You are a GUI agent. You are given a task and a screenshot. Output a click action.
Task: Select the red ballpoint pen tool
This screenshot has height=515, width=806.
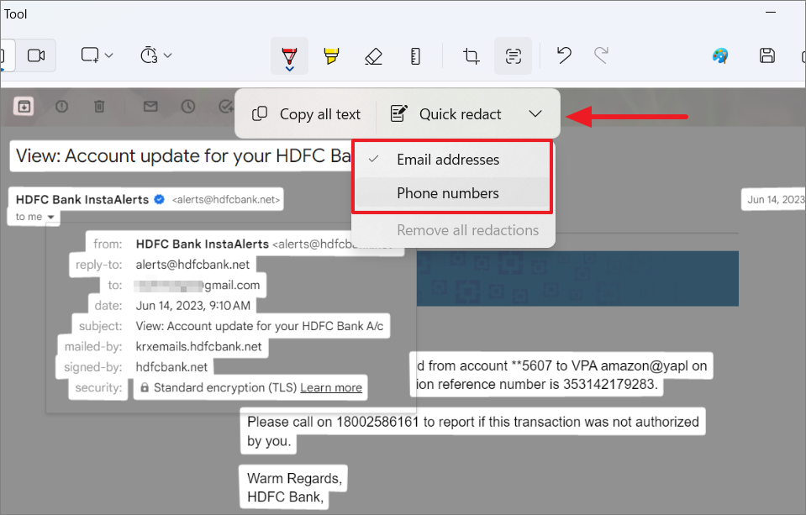[289, 55]
